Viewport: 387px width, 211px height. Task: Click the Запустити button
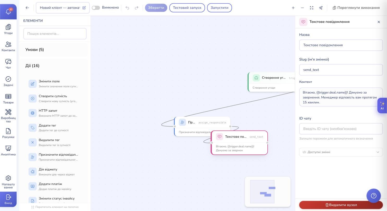(x=219, y=8)
